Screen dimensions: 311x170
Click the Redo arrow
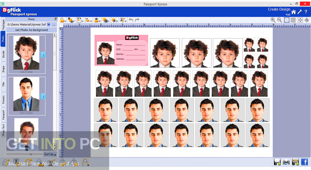pyautogui.click(x=137, y=20)
